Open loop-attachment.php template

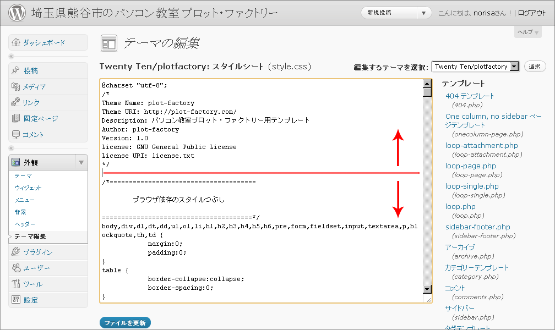(481, 145)
